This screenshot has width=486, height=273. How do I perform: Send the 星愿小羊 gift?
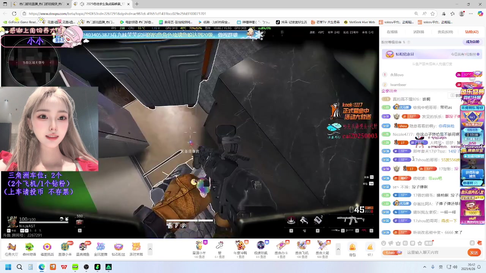pyautogui.click(x=199, y=249)
